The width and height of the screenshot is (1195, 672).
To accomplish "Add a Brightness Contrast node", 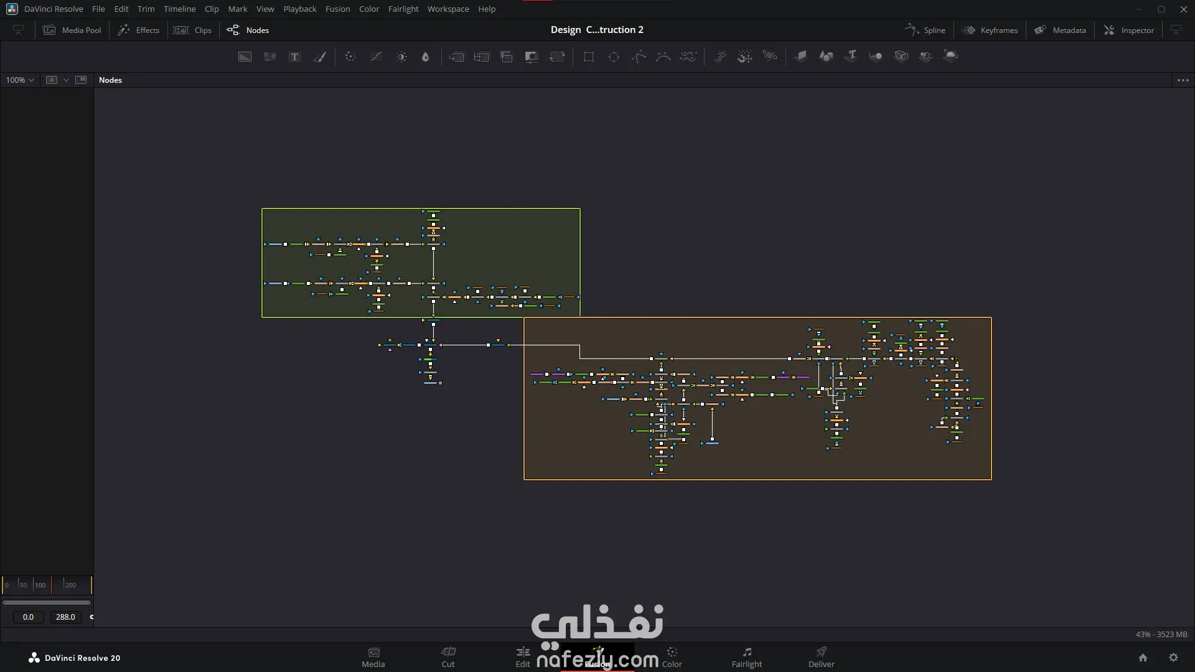I will pyautogui.click(x=401, y=57).
